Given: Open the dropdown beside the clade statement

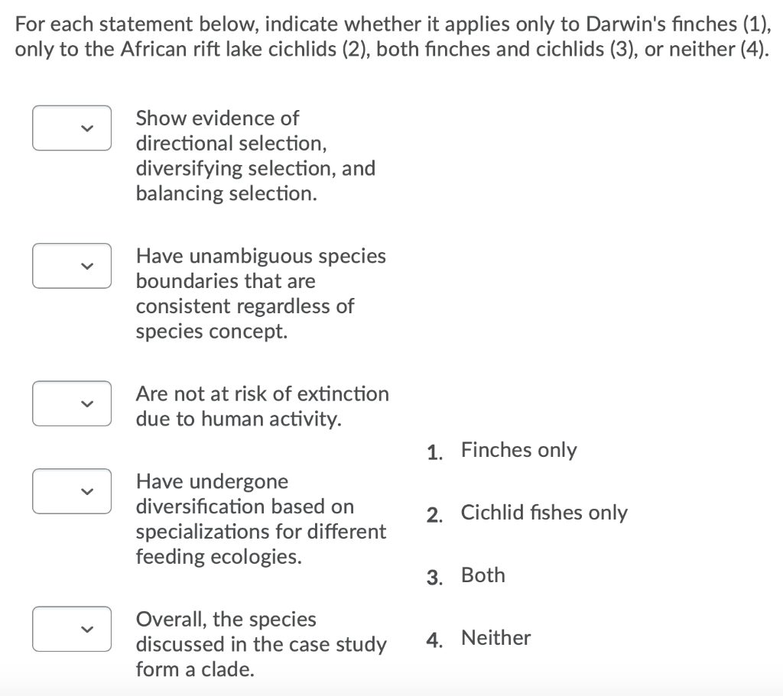Looking at the screenshot, I should pyautogui.click(x=71, y=629).
